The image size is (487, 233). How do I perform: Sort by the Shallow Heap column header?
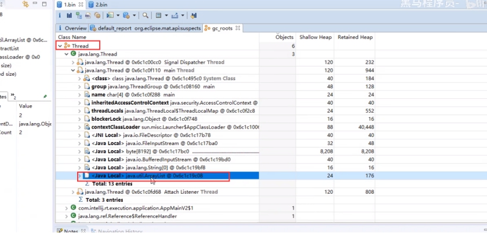click(315, 37)
